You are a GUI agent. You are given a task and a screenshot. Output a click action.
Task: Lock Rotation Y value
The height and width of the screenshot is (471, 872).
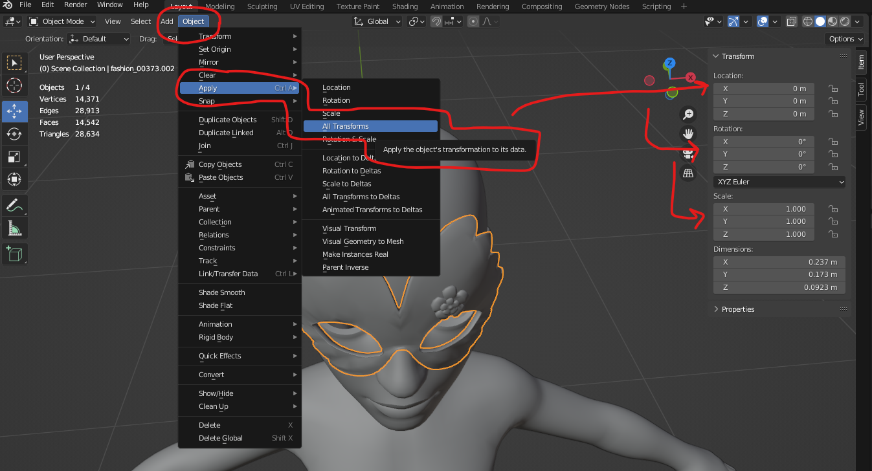[834, 154]
